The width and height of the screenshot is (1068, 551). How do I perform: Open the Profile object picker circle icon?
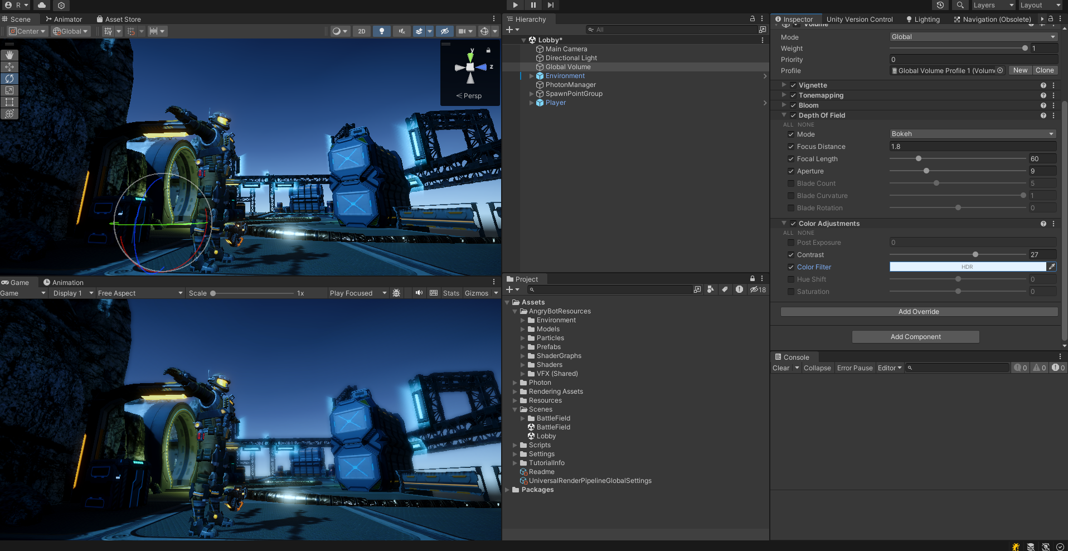[x=1000, y=70]
